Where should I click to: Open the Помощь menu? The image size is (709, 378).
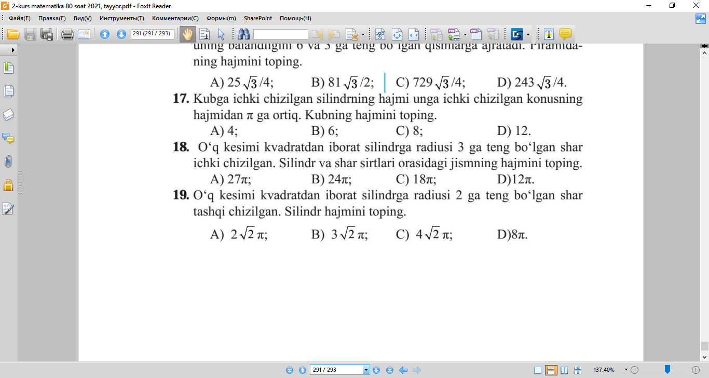coord(295,18)
